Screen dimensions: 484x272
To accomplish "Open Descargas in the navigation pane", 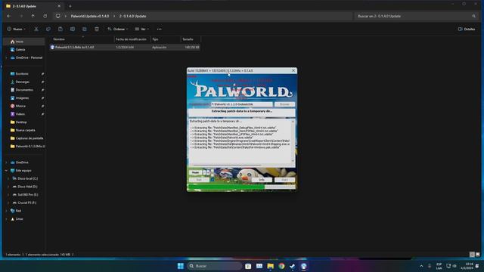I will [23, 82].
